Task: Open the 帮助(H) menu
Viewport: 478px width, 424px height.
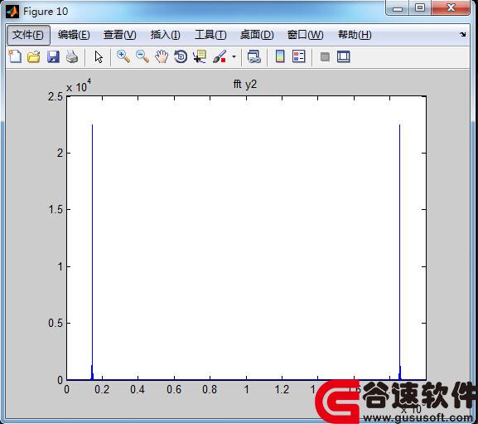Action: point(355,35)
